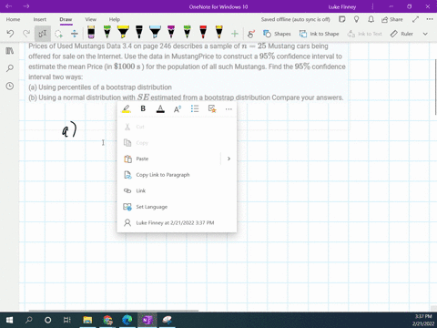Open notifications bell

point(371,19)
